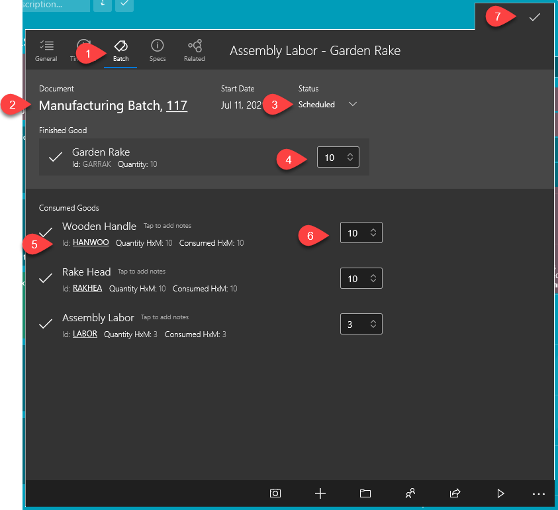Click the share icon in bottom toolbar

pyautogui.click(x=455, y=493)
